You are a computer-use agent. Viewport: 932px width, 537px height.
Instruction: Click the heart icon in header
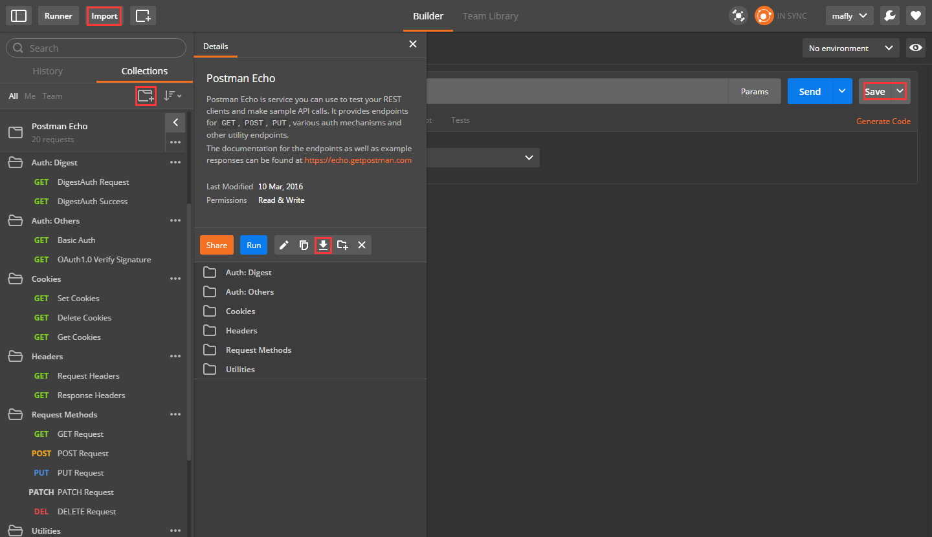[915, 16]
